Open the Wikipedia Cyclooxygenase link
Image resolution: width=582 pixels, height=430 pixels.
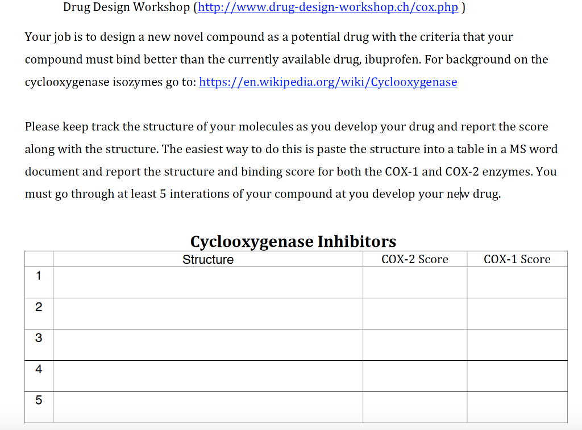[x=328, y=82]
